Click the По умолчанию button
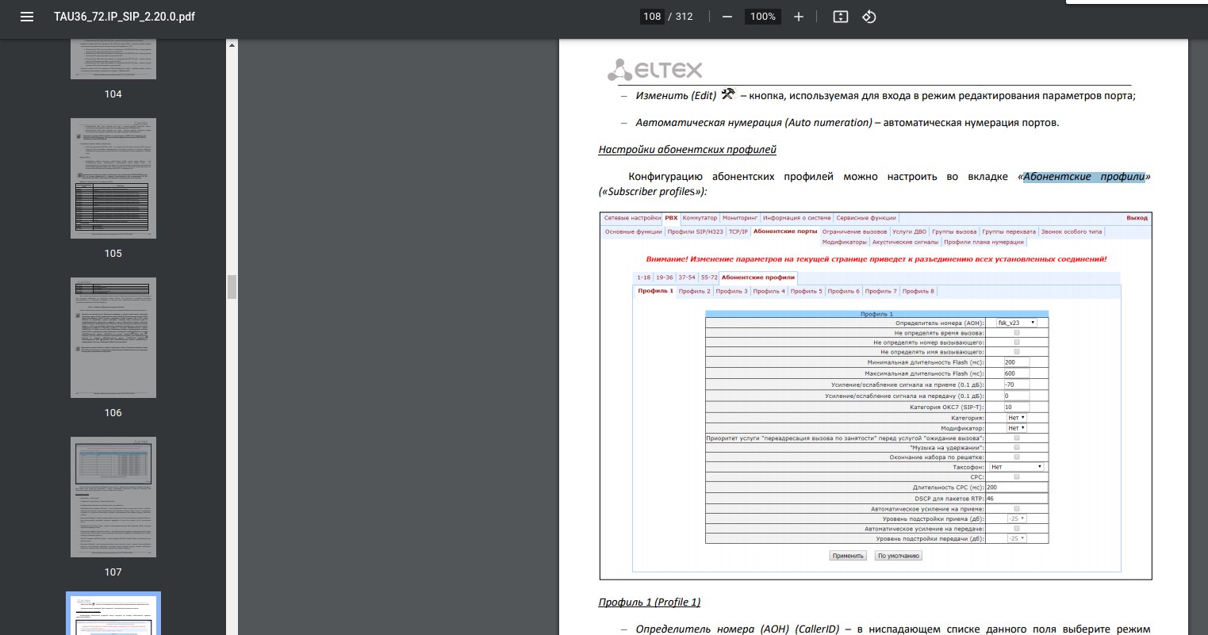This screenshot has width=1208, height=635. coord(899,556)
